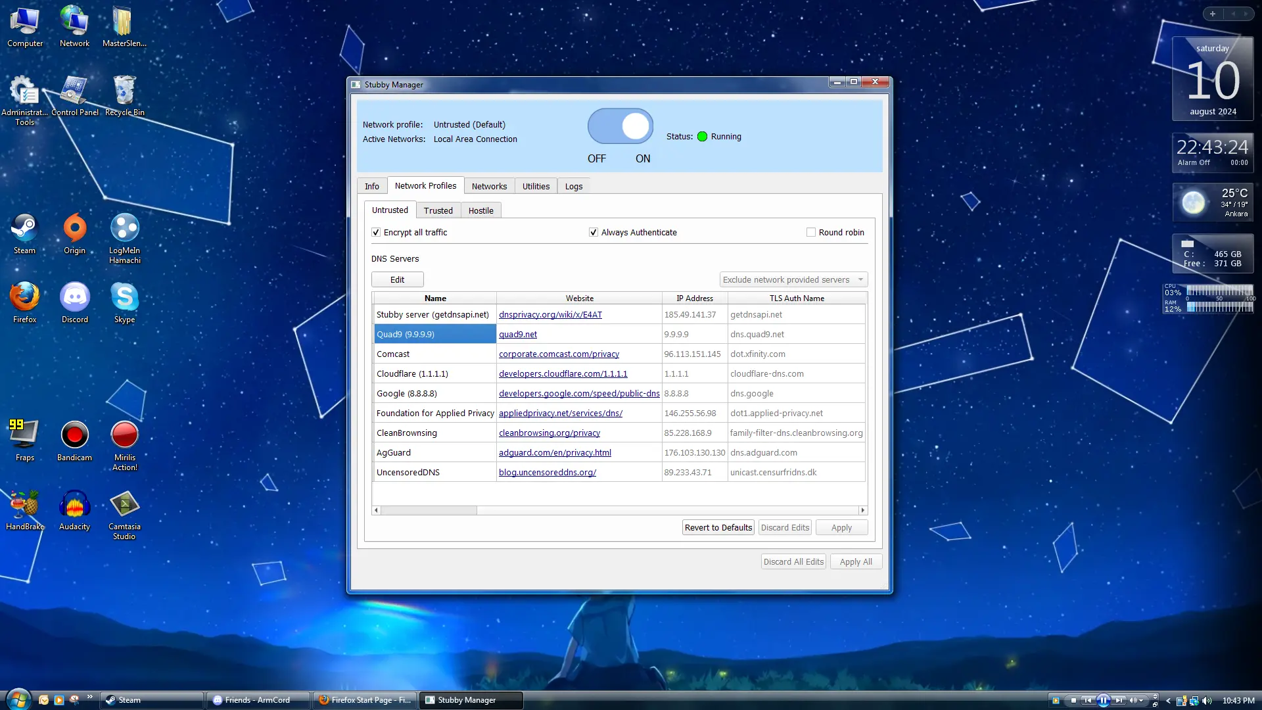Image resolution: width=1262 pixels, height=710 pixels.
Task: Click the Edit DNS servers button
Action: click(x=397, y=280)
